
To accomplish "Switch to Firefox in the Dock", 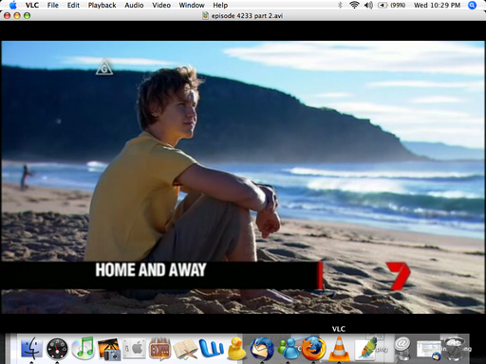I will click(x=313, y=349).
